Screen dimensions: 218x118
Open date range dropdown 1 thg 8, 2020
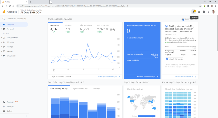[x=61, y=77]
